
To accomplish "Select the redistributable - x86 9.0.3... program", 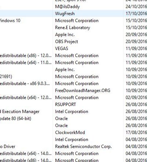I will tap(25, 84).
